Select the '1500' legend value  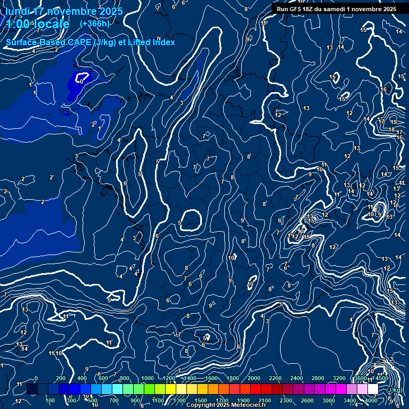pos(201,400)
